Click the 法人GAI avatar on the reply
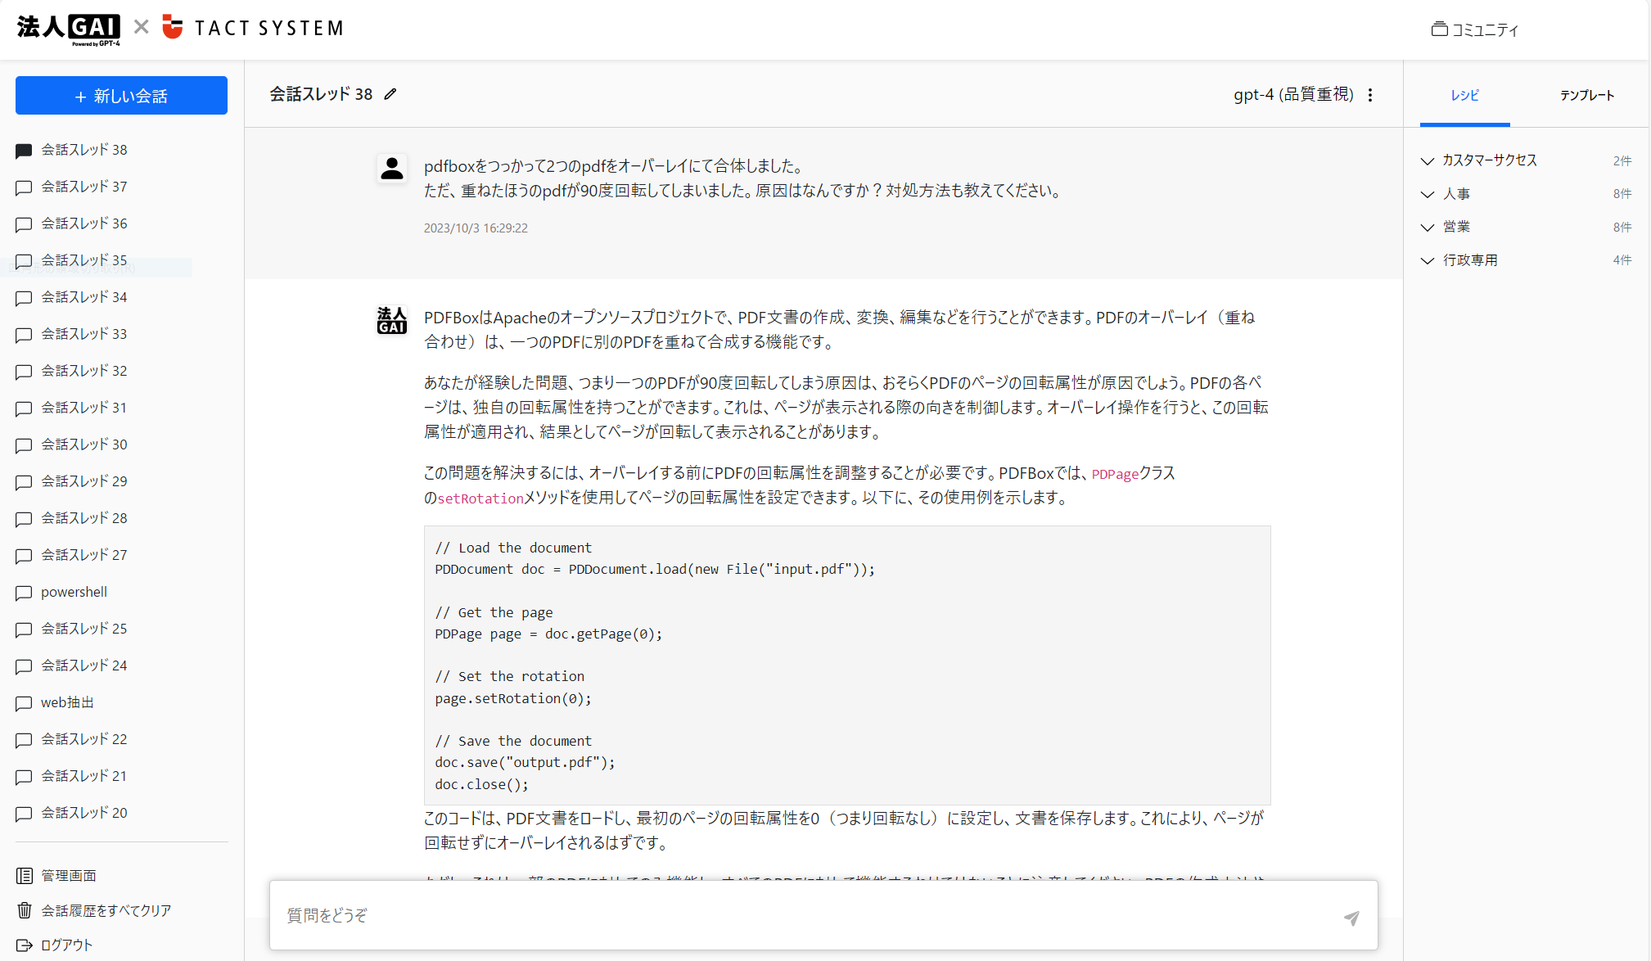1651x961 pixels. pos(391,320)
